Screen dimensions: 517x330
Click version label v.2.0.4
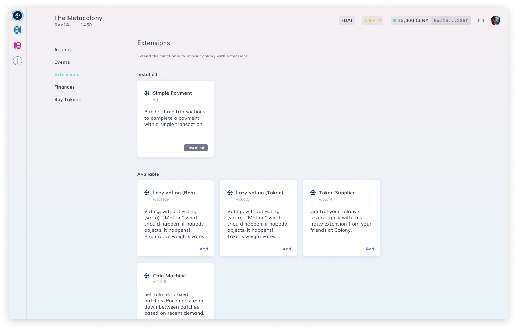click(326, 199)
